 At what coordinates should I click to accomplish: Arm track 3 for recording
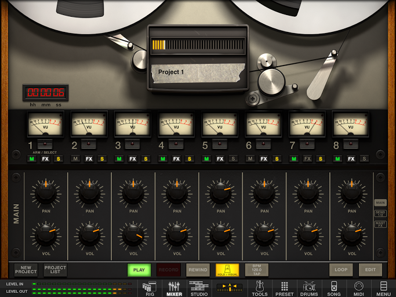click(133, 144)
